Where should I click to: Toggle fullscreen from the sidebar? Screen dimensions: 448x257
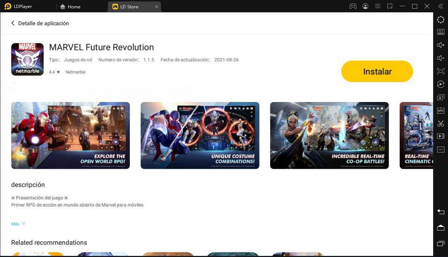tap(441, 71)
